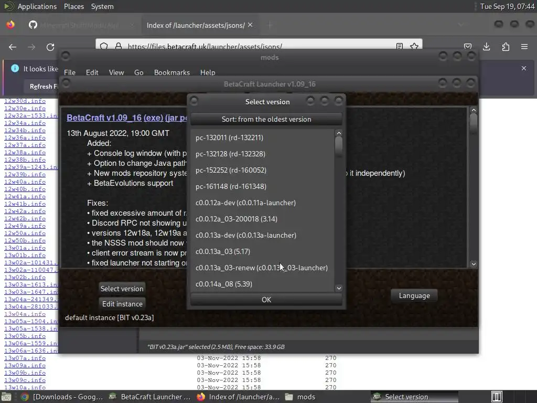The image size is (537, 403).
Task: Open 12w34a.info link in browser
Action: click(x=25, y=123)
